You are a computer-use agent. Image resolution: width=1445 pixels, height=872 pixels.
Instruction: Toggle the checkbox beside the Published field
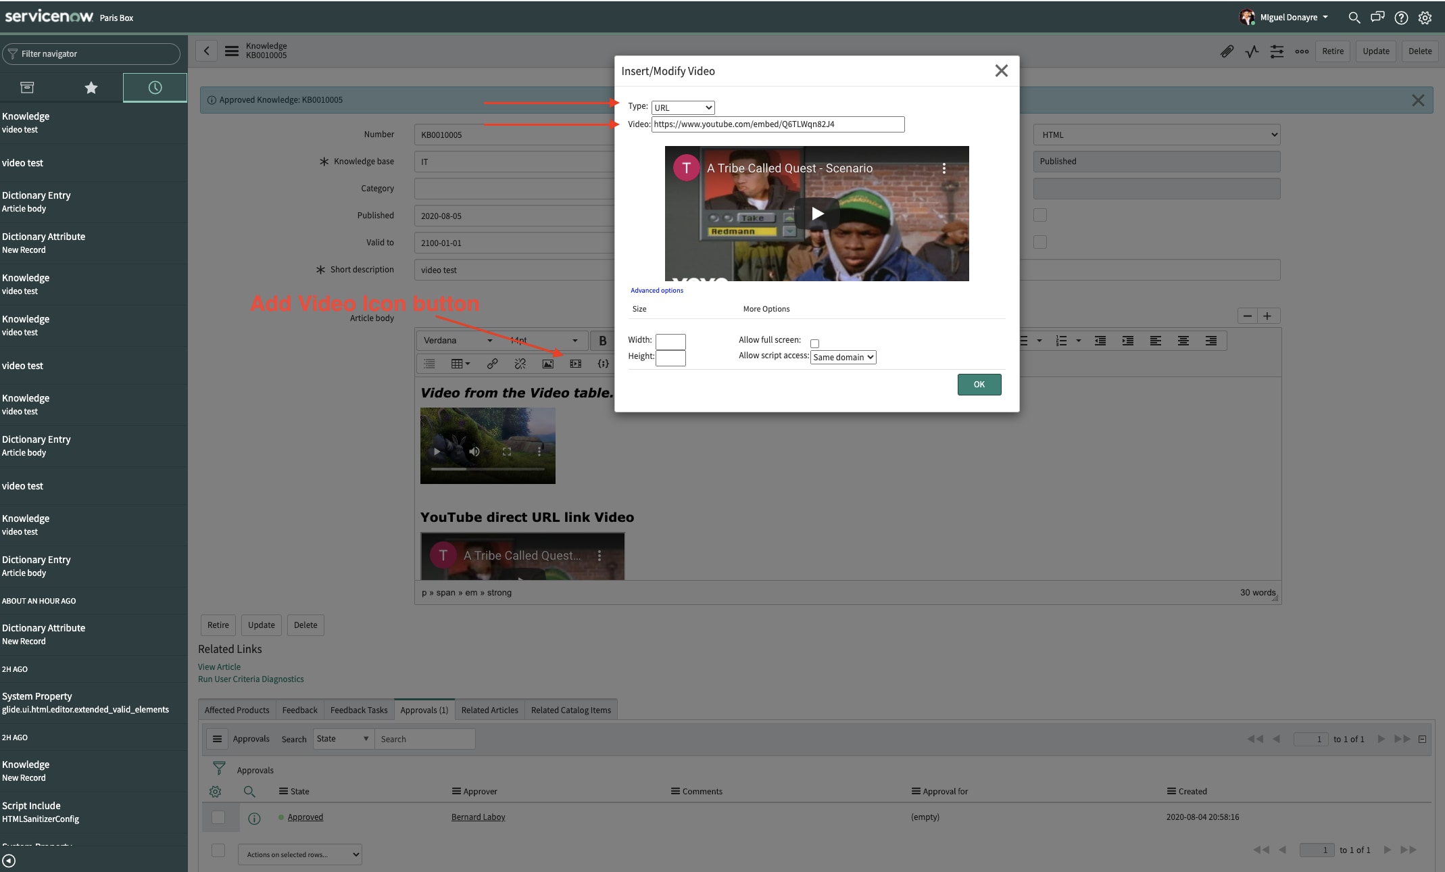pos(1040,214)
